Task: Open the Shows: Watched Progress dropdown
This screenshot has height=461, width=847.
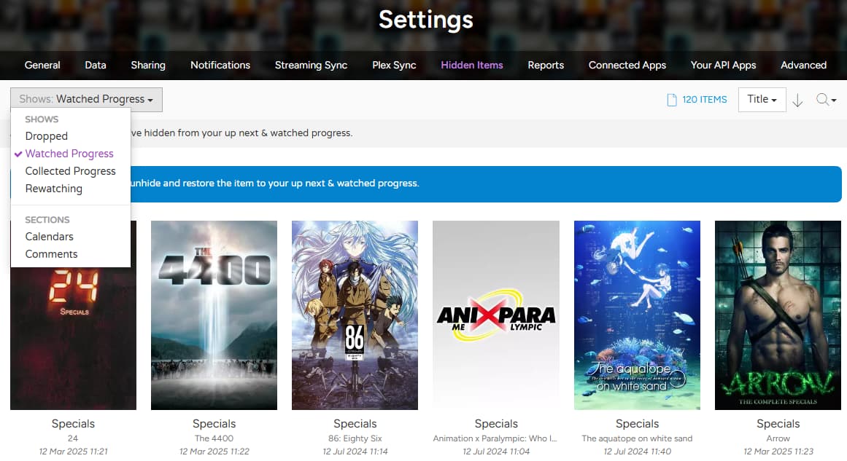Action: (x=86, y=100)
